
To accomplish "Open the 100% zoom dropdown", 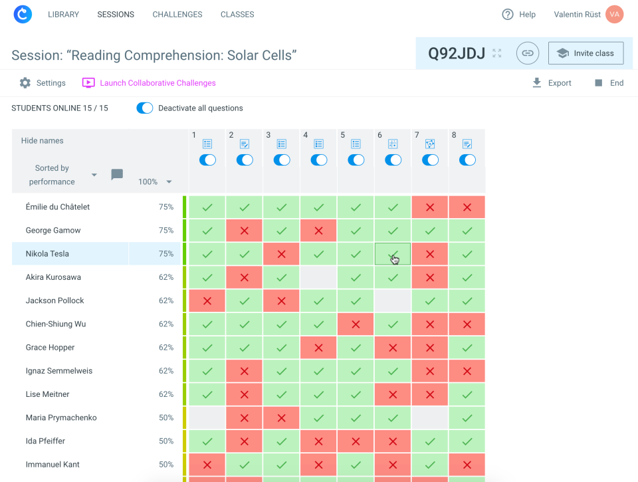I will coord(154,180).
